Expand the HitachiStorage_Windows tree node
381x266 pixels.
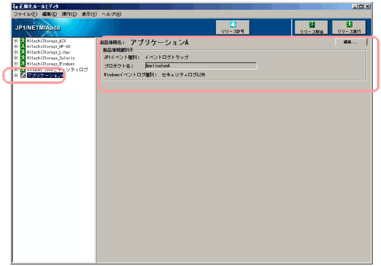pos(16,64)
